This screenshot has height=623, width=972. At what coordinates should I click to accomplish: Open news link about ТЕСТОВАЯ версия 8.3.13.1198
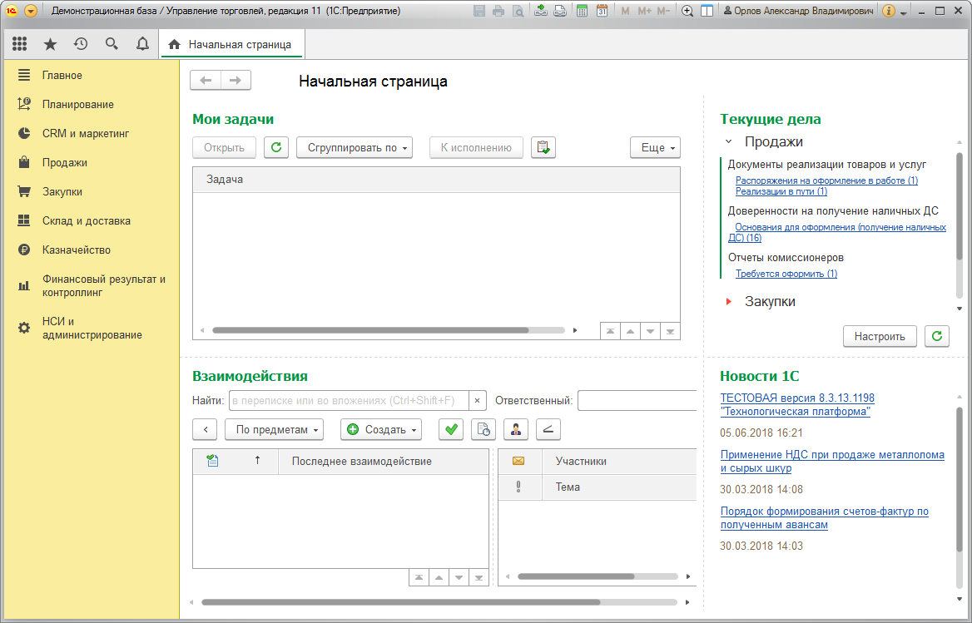tap(797, 404)
